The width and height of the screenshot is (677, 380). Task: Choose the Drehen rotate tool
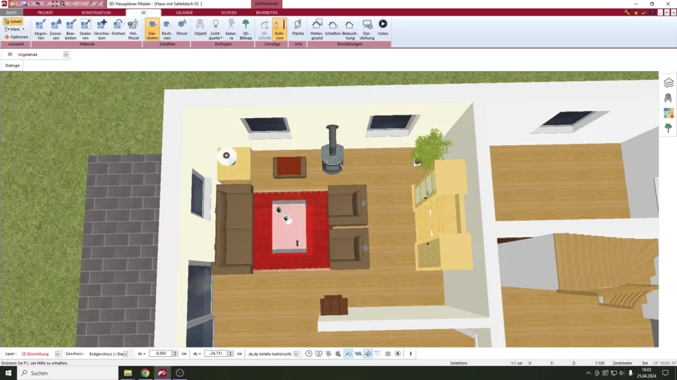(118, 29)
